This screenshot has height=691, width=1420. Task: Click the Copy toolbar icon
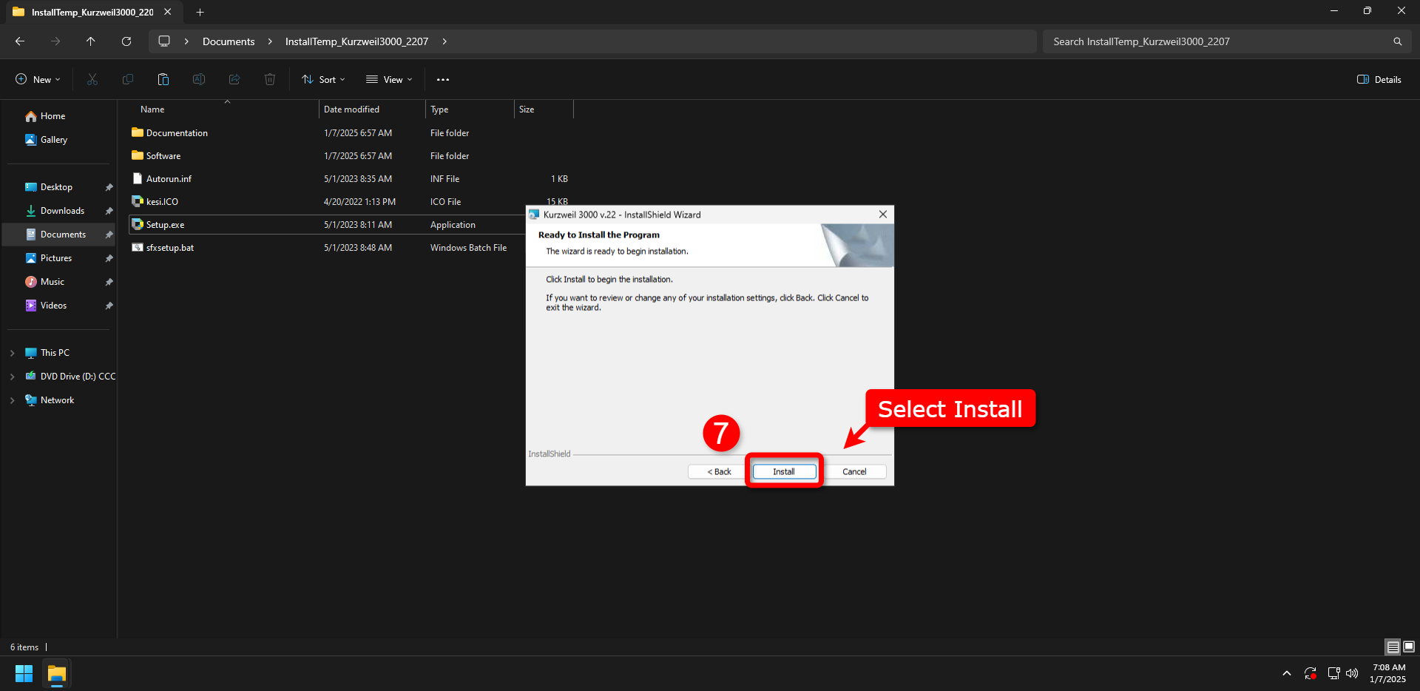point(128,79)
